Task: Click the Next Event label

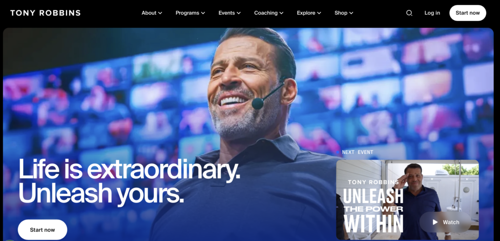Action: coord(357,152)
